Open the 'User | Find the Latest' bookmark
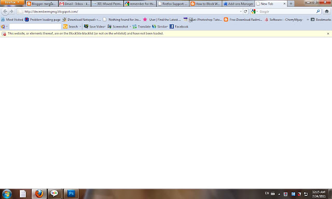The height and width of the screenshot is (199, 332). click(162, 20)
